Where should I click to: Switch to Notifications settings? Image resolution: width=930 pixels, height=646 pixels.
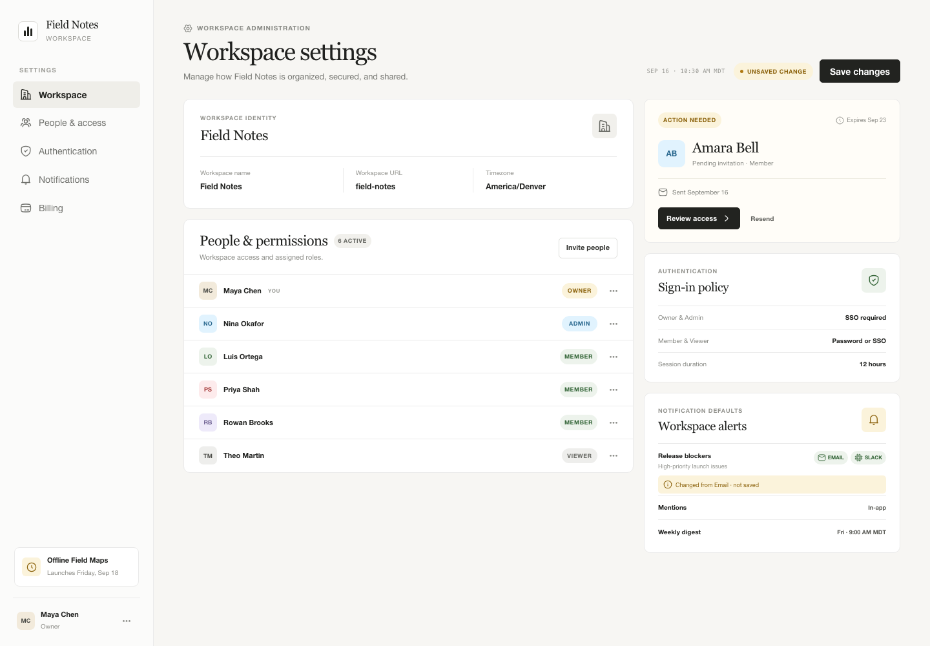[76, 180]
